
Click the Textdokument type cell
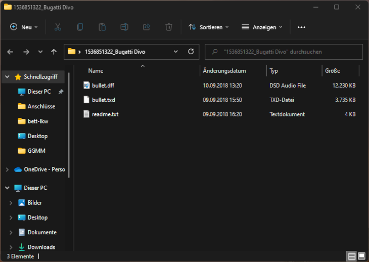tap(287, 114)
